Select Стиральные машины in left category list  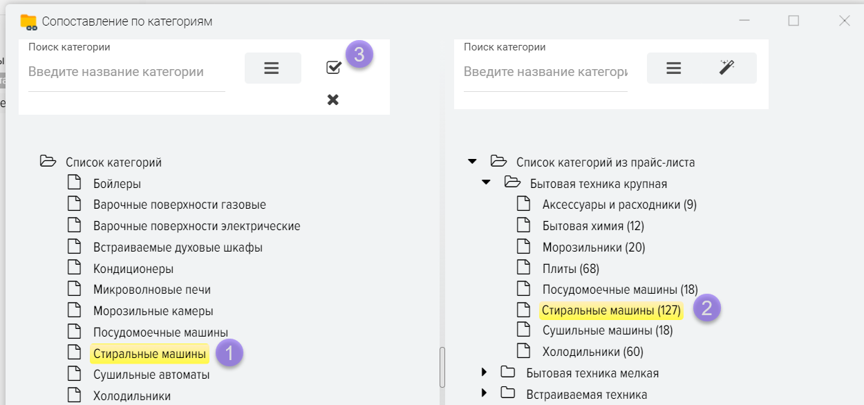149,354
